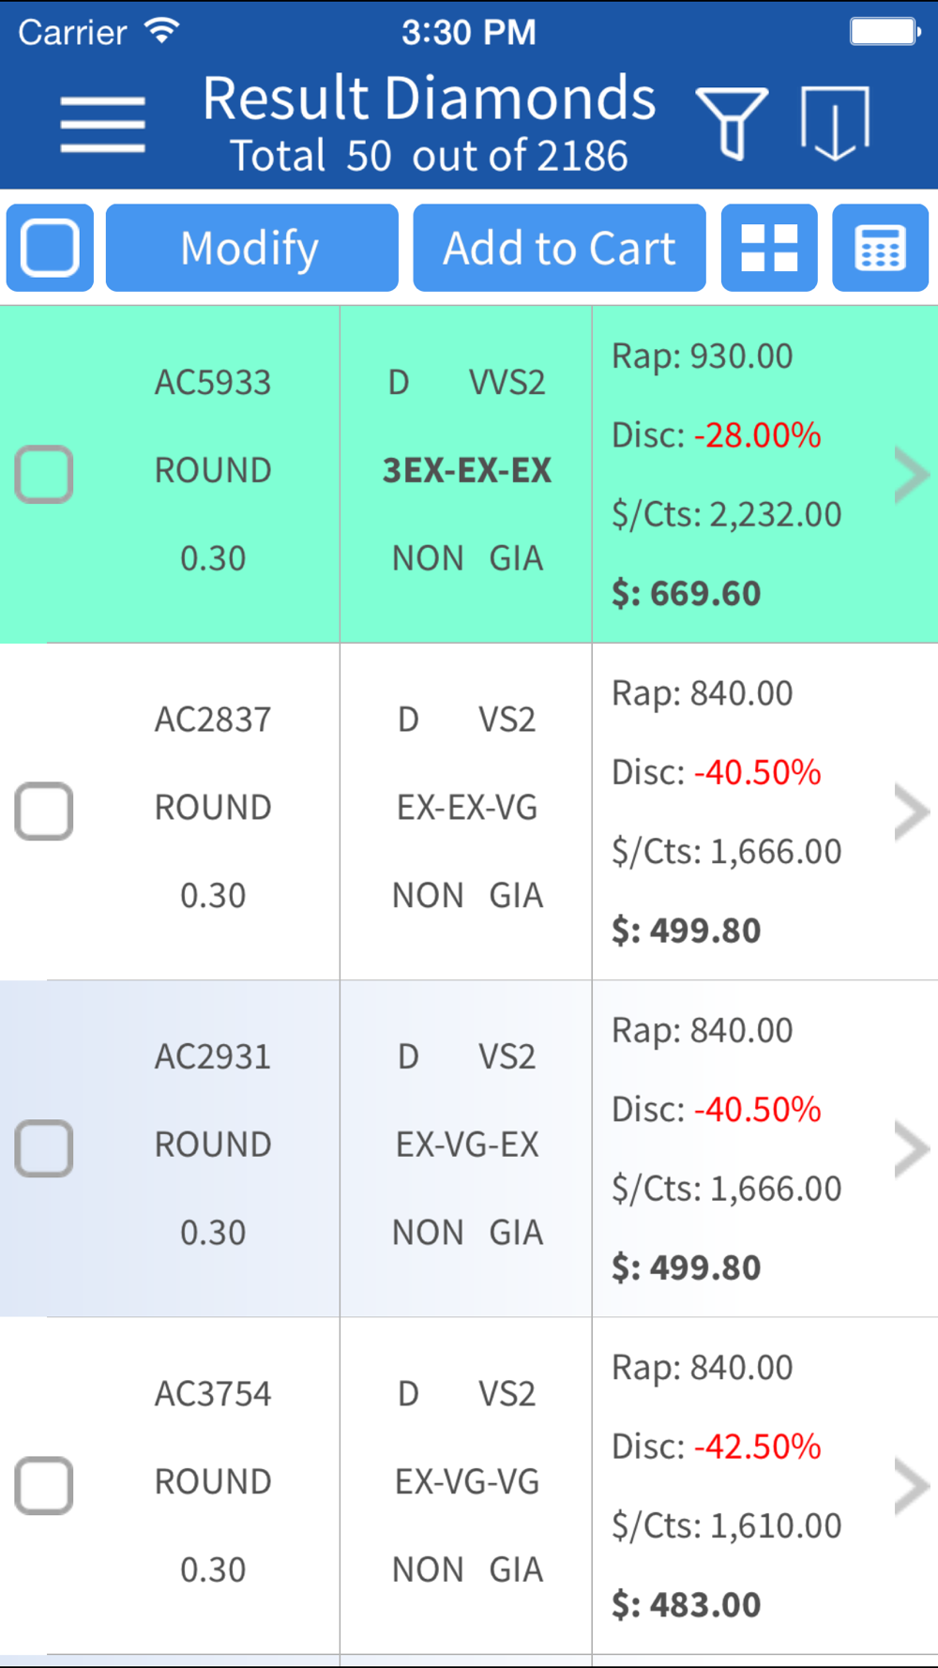Switch to grid view layout

pyautogui.click(x=769, y=248)
